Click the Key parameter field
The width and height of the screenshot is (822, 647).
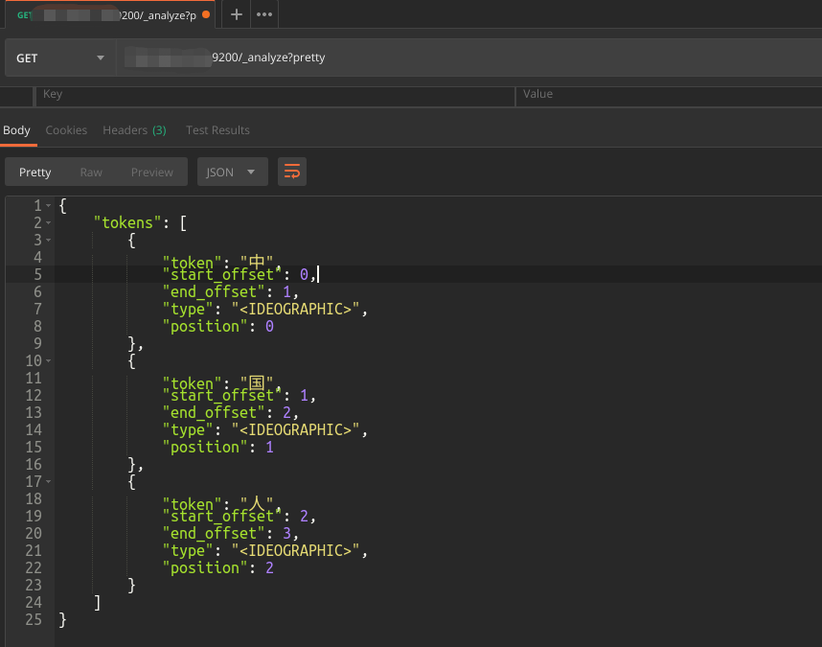(x=275, y=97)
